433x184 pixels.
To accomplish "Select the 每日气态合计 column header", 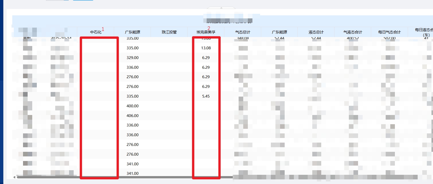I will 390,32.
